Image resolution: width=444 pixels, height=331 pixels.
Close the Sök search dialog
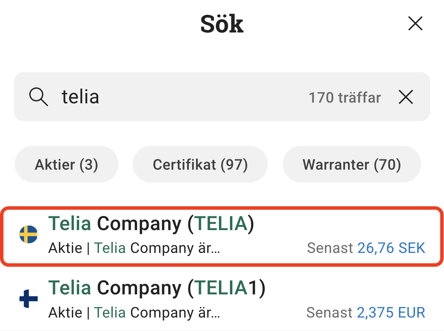(415, 23)
